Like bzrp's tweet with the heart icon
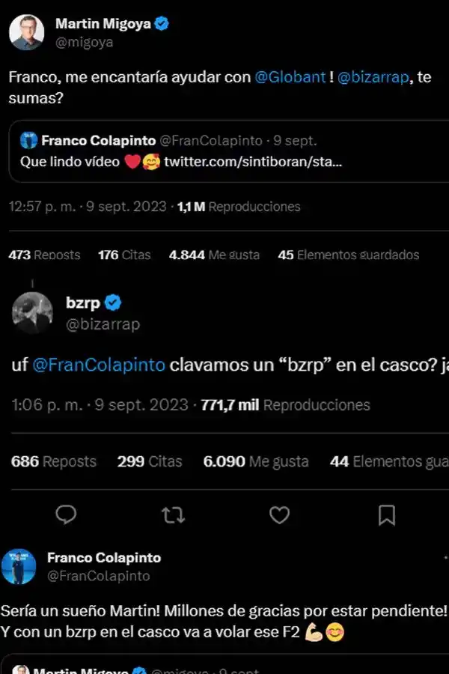Screen dimensions: 449x674 [279, 516]
